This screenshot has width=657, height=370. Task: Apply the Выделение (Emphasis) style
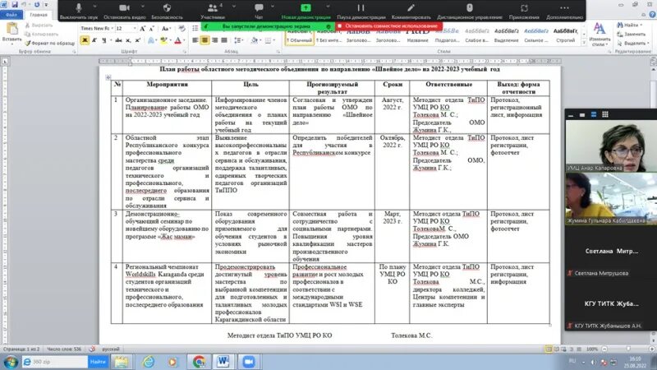click(506, 35)
